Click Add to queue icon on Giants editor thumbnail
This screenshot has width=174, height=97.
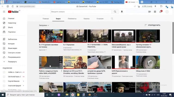click(61, 61)
